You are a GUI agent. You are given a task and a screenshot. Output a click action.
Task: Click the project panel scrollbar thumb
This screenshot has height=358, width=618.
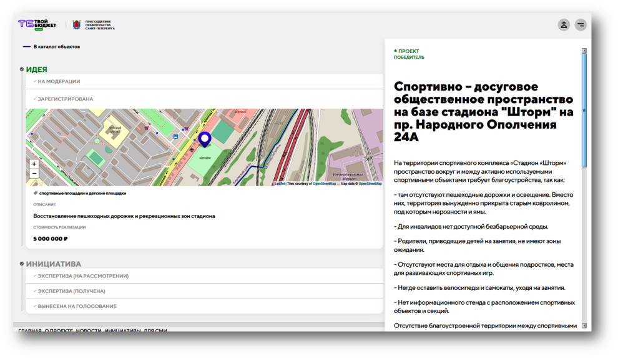pos(584,111)
